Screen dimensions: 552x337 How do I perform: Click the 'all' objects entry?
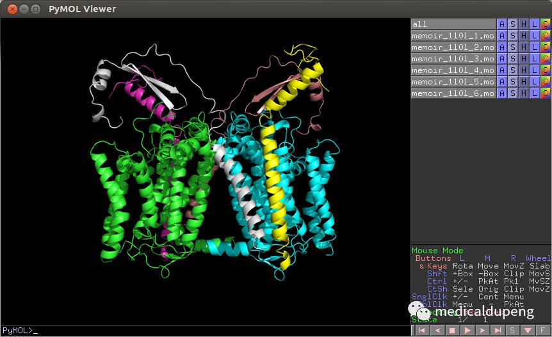tap(453, 24)
